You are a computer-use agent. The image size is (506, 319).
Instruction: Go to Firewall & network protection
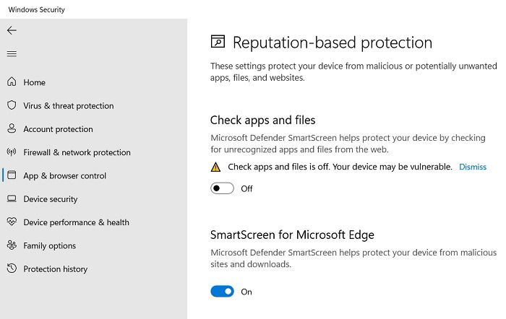(77, 152)
